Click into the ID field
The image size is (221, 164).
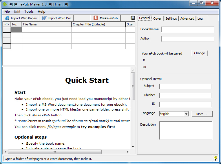tap(185, 105)
